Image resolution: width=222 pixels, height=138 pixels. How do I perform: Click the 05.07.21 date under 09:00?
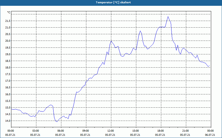point(85,135)
